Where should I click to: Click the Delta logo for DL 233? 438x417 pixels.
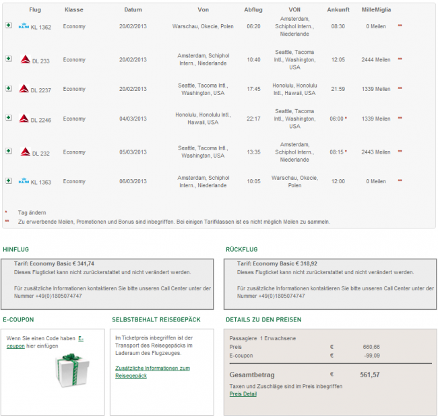[x=24, y=60]
